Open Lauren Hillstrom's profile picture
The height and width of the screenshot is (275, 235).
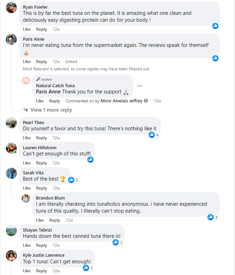click(x=11, y=148)
